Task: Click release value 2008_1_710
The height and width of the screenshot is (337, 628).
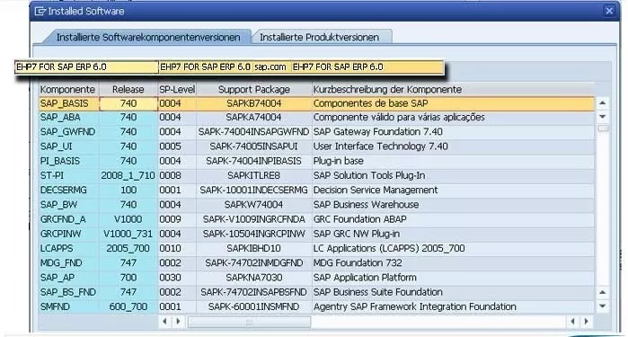Action: (x=128, y=175)
